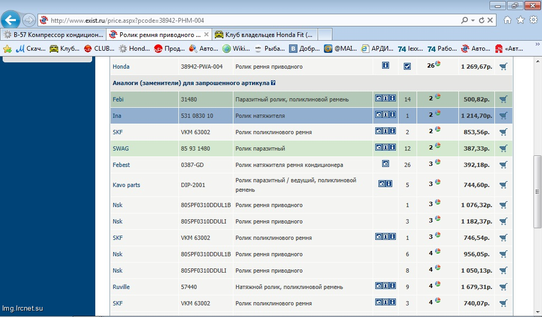
Task: Open Ina brand link
Action: tap(117, 116)
